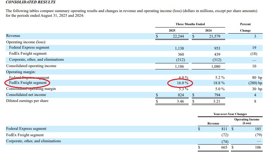
Task: Select the "2024" column header
Action: tap(208, 31)
